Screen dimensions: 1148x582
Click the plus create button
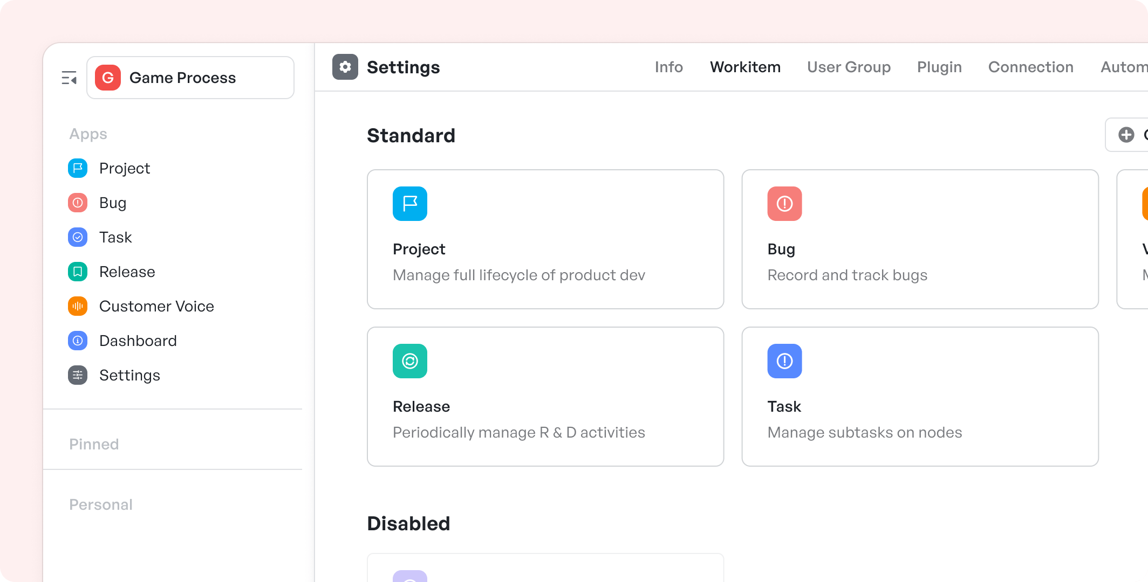click(1126, 135)
